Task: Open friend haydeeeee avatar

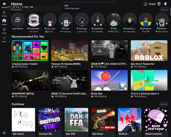Action: coord(34,20)
